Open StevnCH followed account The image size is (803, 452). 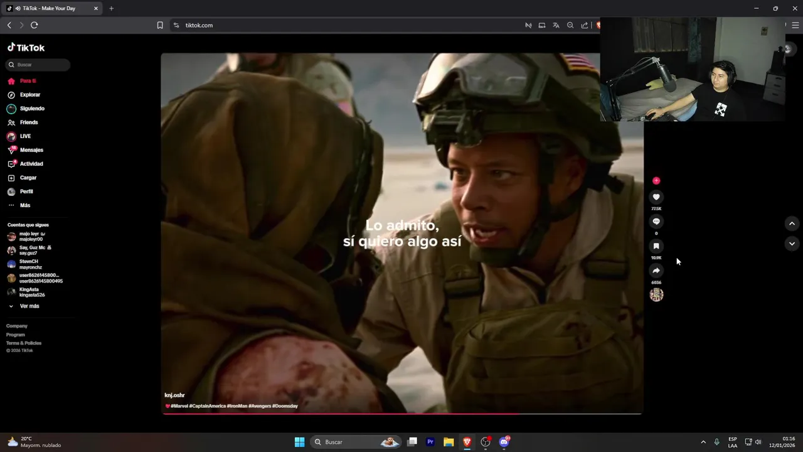(x=24, y=264)
